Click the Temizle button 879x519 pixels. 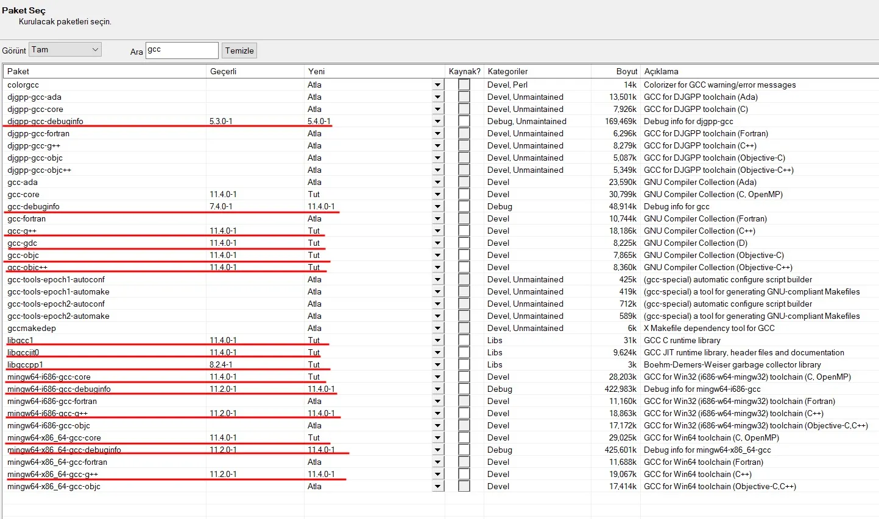click(239, 51)
